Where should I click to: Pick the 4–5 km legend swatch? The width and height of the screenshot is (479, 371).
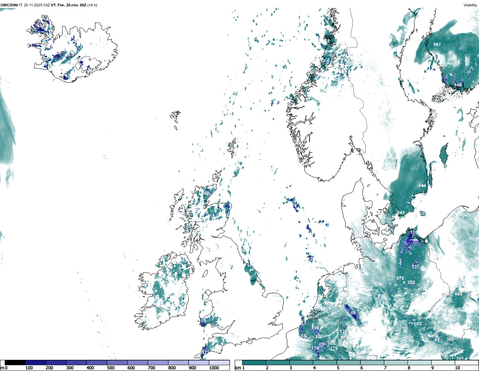click(325, 363)
